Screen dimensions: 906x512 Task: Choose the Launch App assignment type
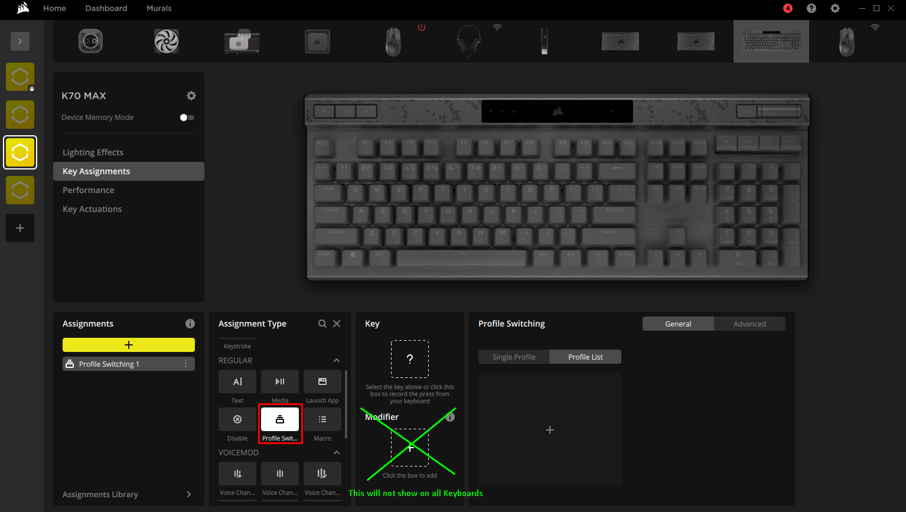point(322,381)
